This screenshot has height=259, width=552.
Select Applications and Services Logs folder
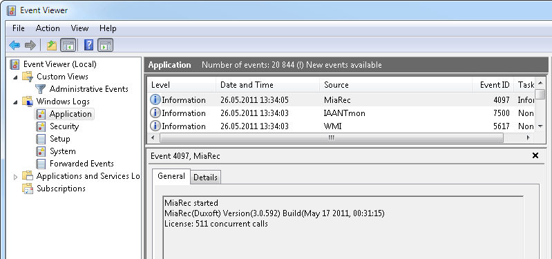(88, 176)
